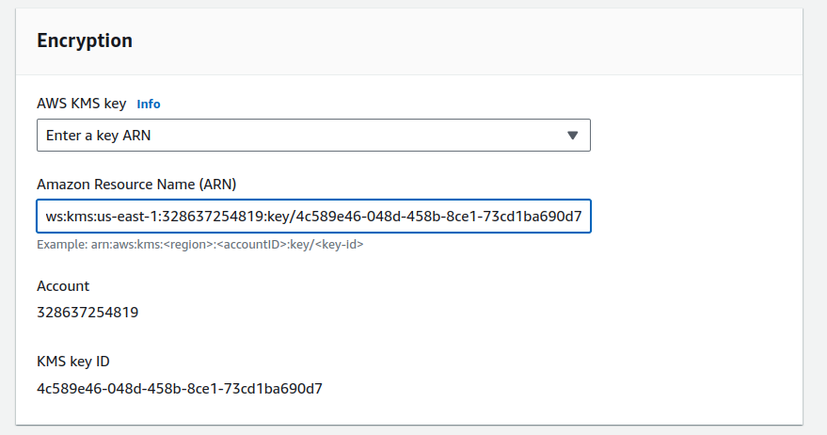This screenshot has height=435, width=827.
Task: Expand the AWS KMS key dropdown arrow
Action: 572,136
